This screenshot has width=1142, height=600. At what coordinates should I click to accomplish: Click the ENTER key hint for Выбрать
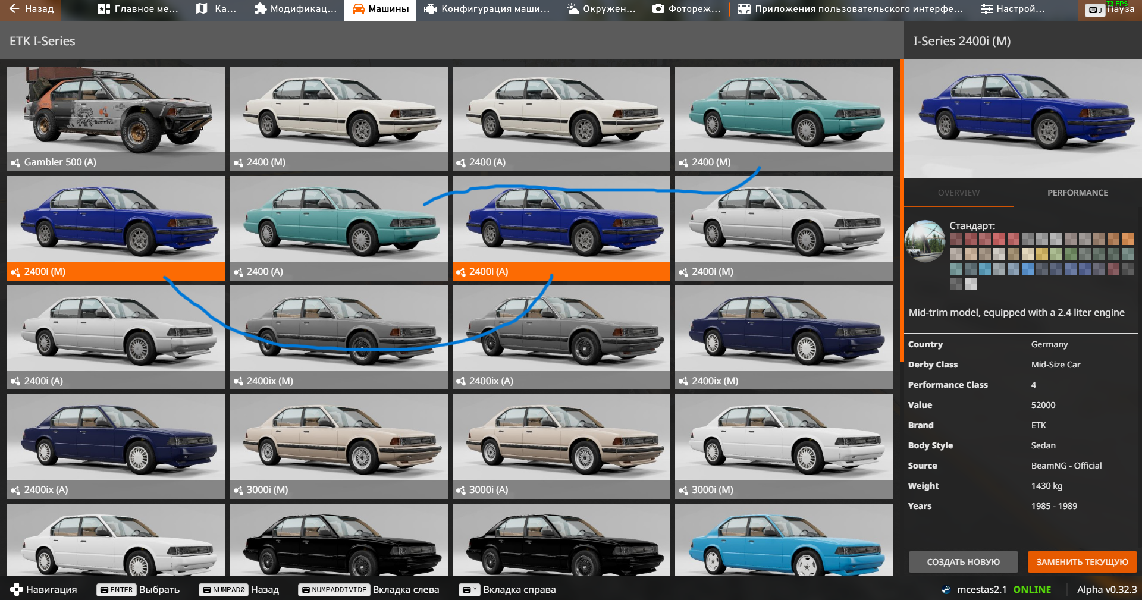click(117, 590)
